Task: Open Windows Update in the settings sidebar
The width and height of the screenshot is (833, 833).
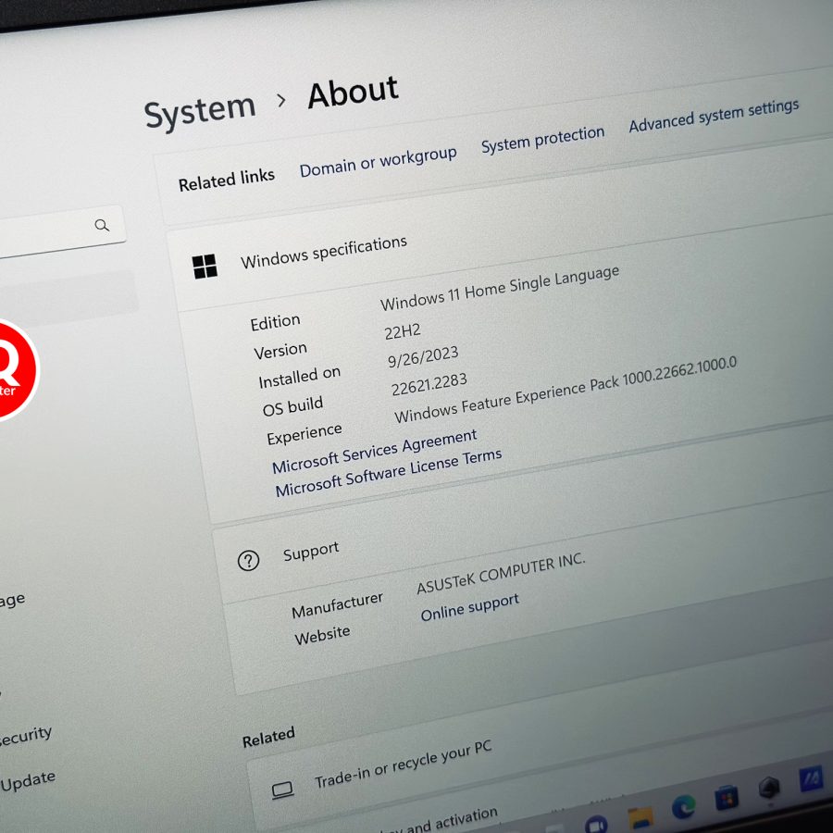Action: tap(28, 781)
